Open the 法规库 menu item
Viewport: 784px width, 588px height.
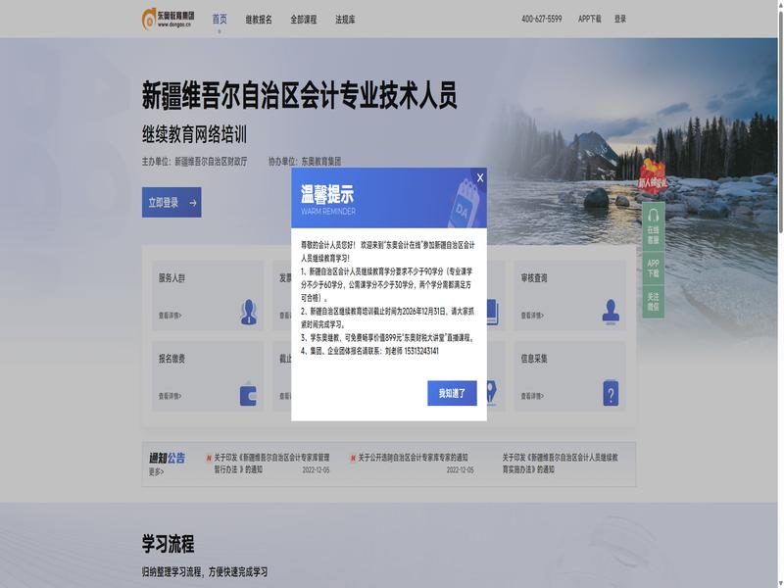[x=345, y=19]
